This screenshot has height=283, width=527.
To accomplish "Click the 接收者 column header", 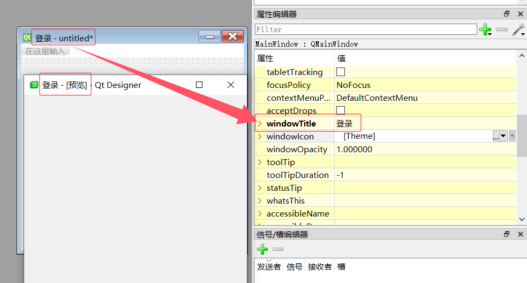I will point(320,267).
